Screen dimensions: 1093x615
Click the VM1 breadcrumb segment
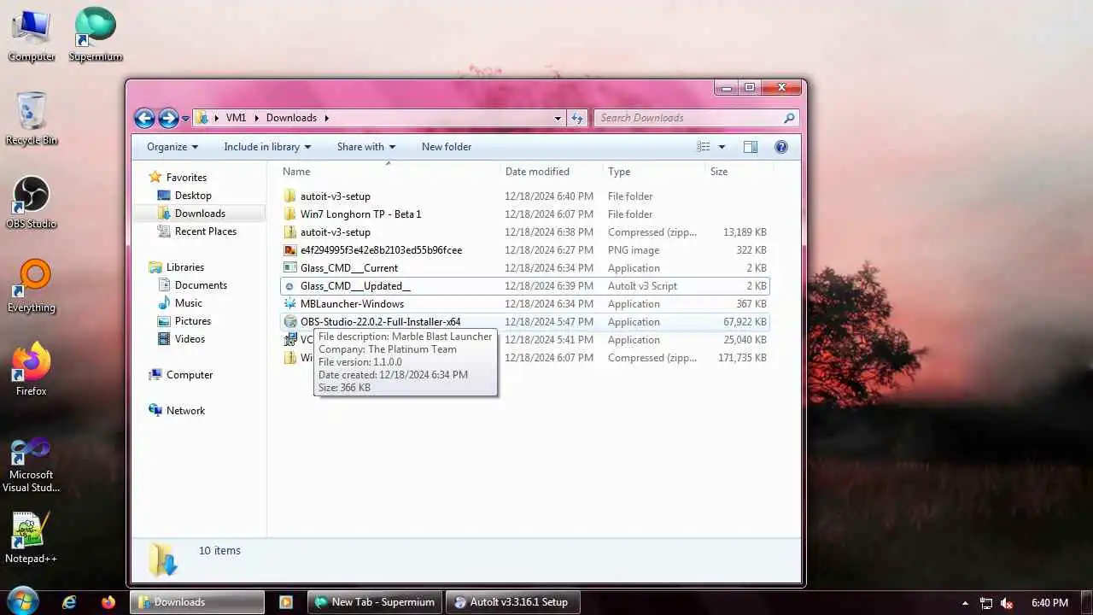point(237,118)
